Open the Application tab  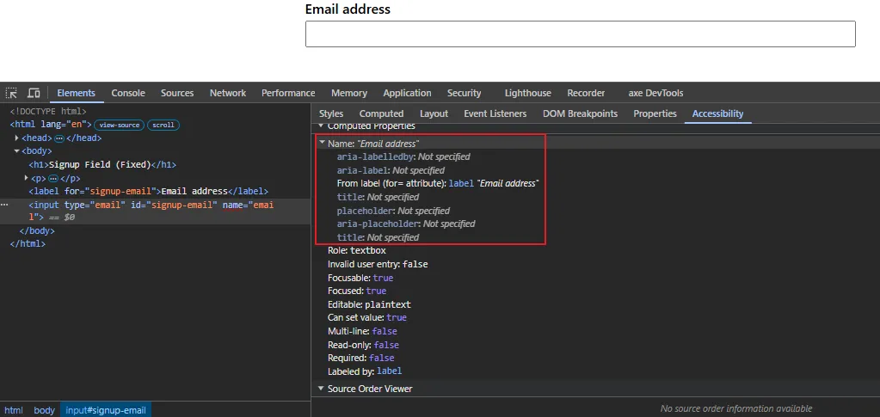coord(408,93)
